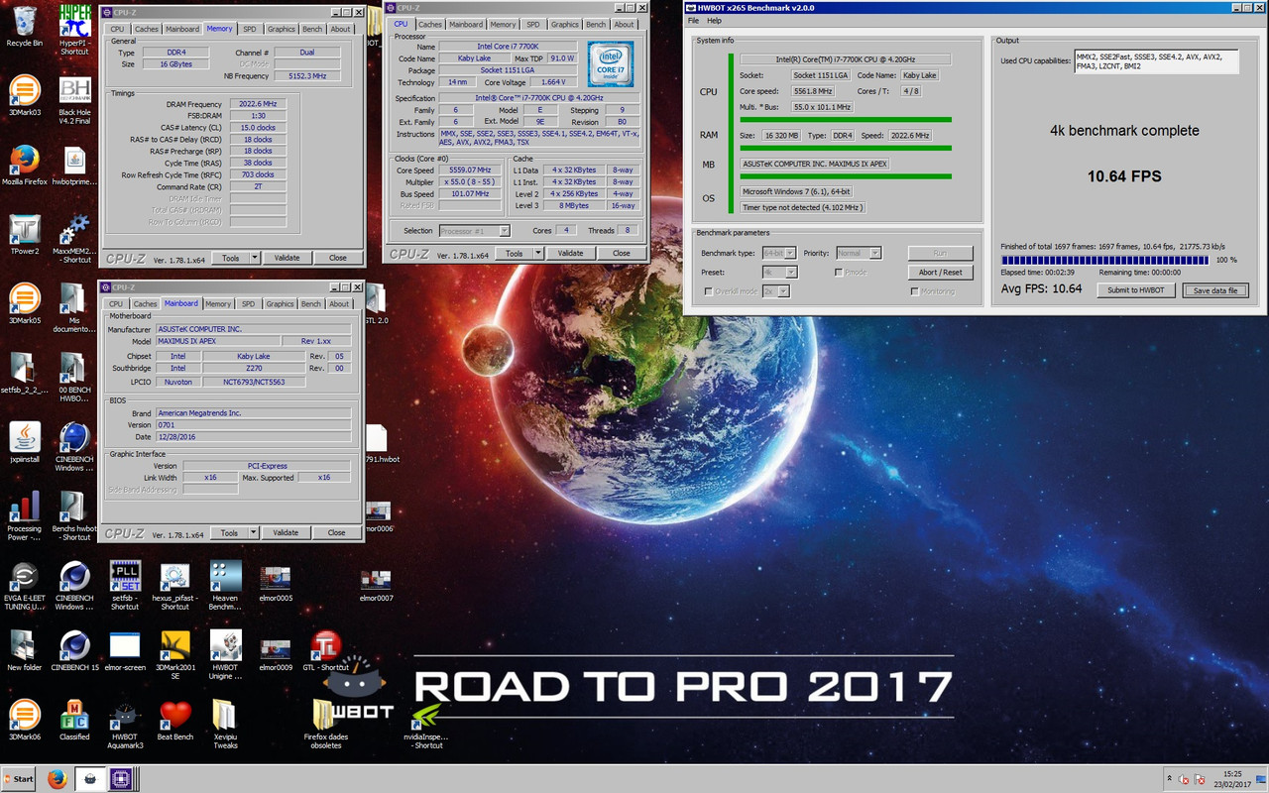Switch to the SPD tab in the Memory window
The width and height of the screenshot is (1269, 793).
(248, 29)
